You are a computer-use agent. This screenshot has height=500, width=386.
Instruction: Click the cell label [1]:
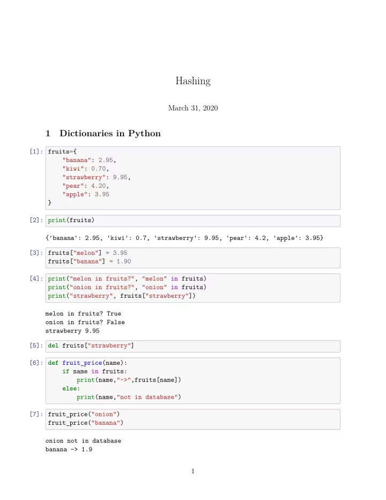[36, 151]
